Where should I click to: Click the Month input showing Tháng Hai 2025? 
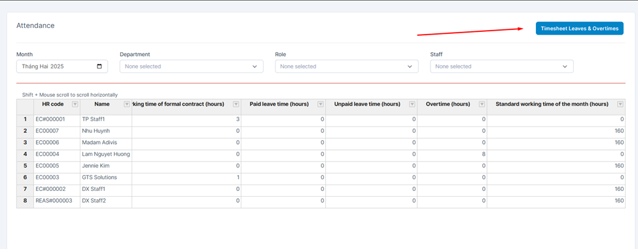(62, 66)
